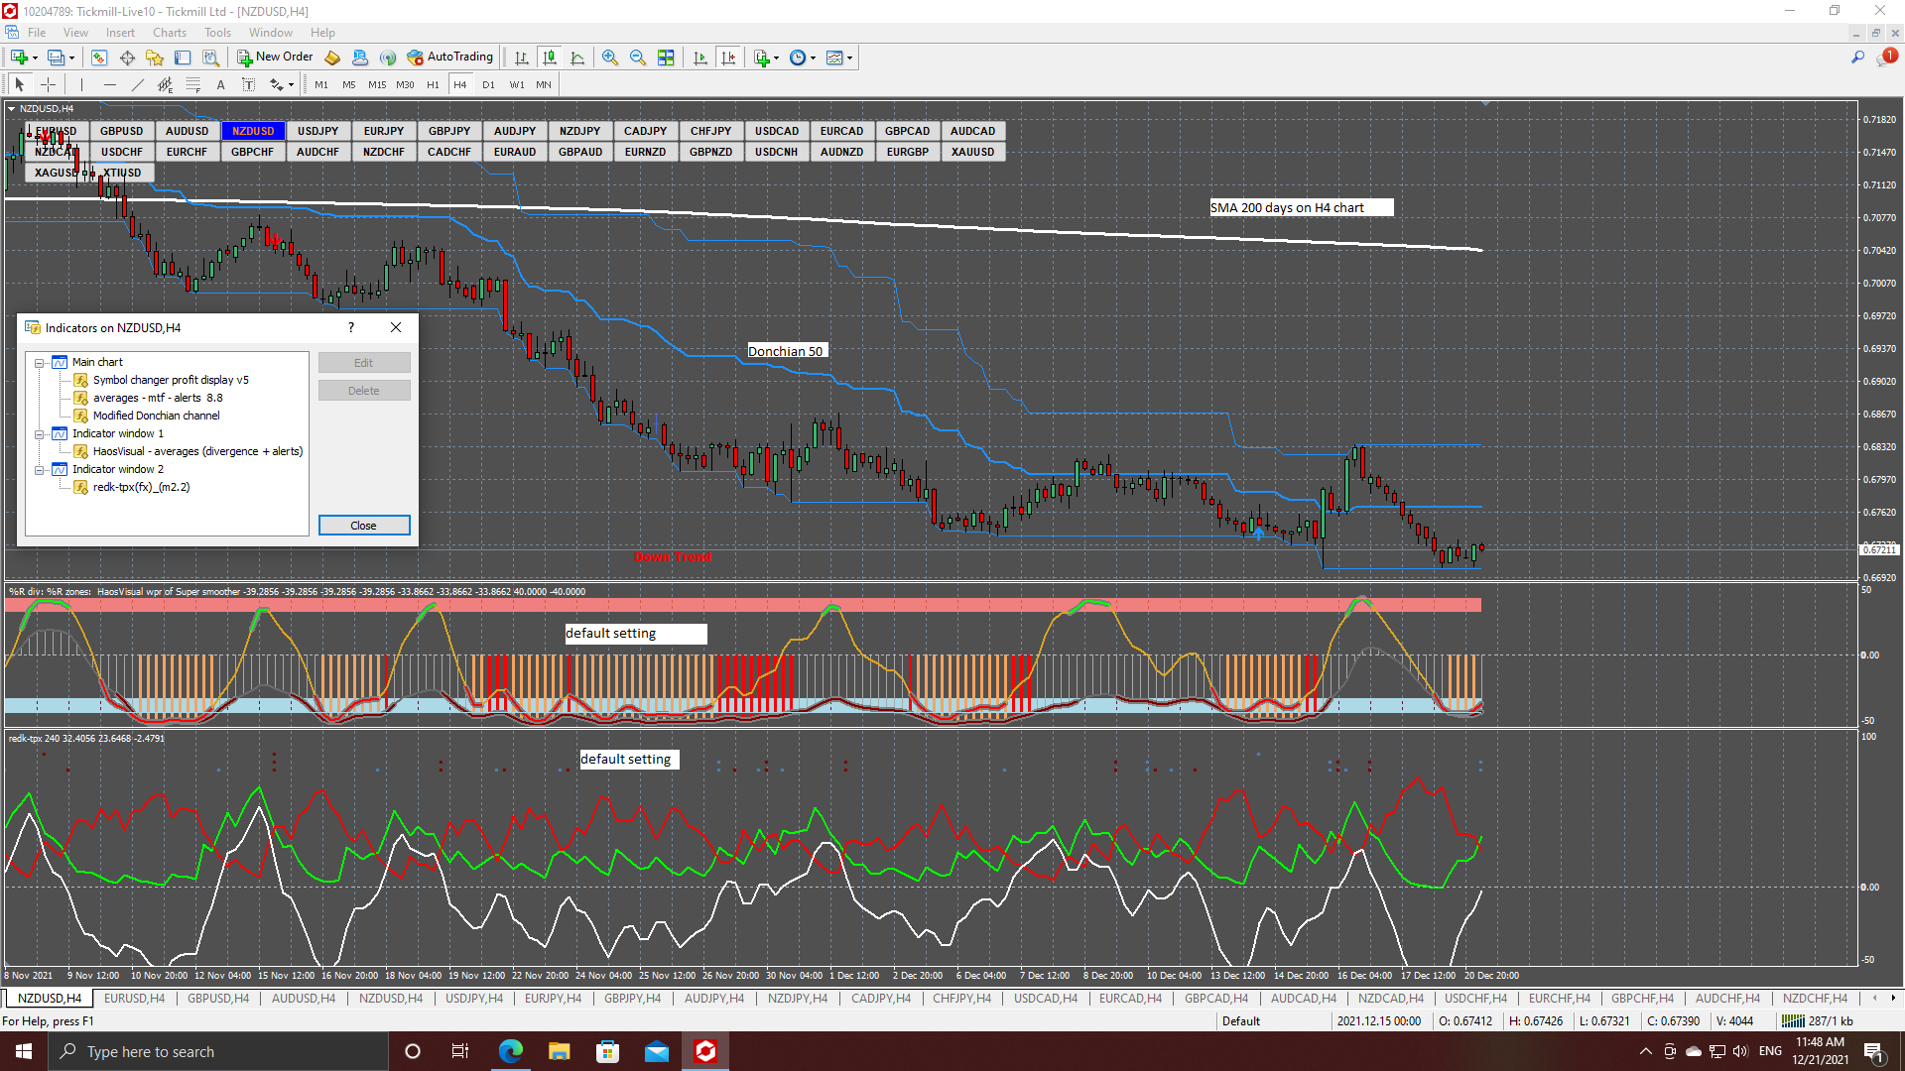Click the Zoom Out magnifier icon
1905x1071 pixels.
(638, 59)
